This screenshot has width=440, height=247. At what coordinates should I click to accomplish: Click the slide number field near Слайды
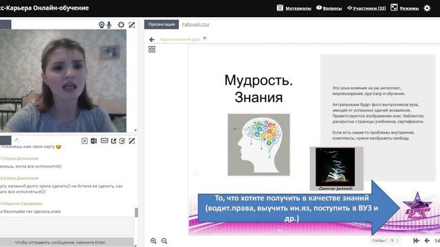392,241
